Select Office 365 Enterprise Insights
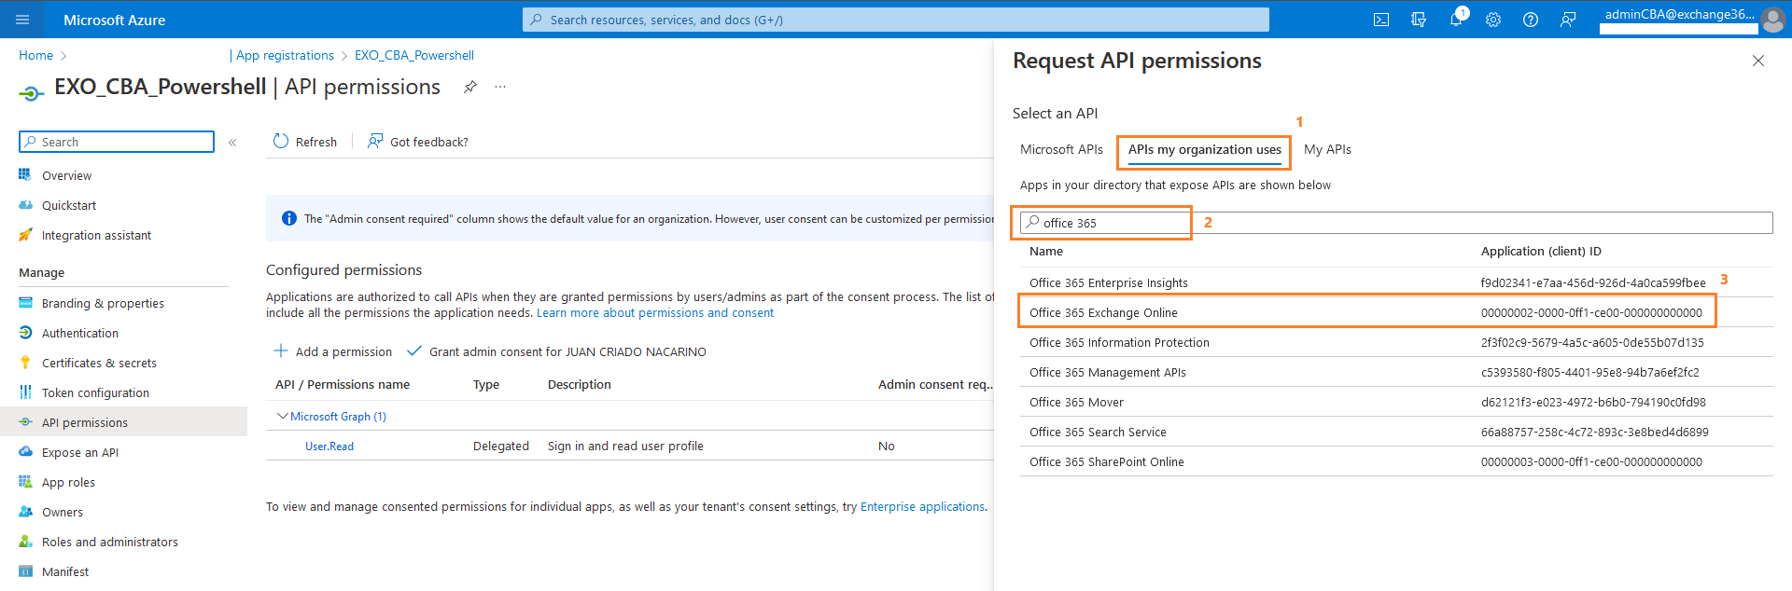The height and width of the screenshot is (591, 1792). click(x=1396, y=282)
